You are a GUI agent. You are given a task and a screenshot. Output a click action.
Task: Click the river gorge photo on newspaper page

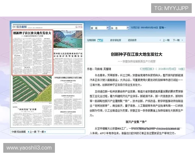68,39
